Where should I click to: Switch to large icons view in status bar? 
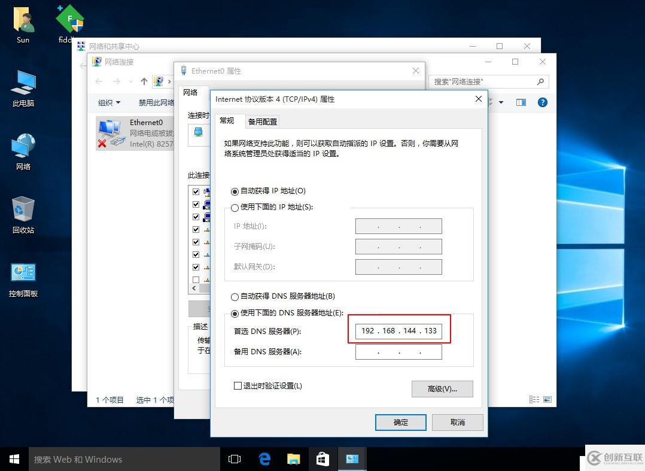[x=547, y=399]
